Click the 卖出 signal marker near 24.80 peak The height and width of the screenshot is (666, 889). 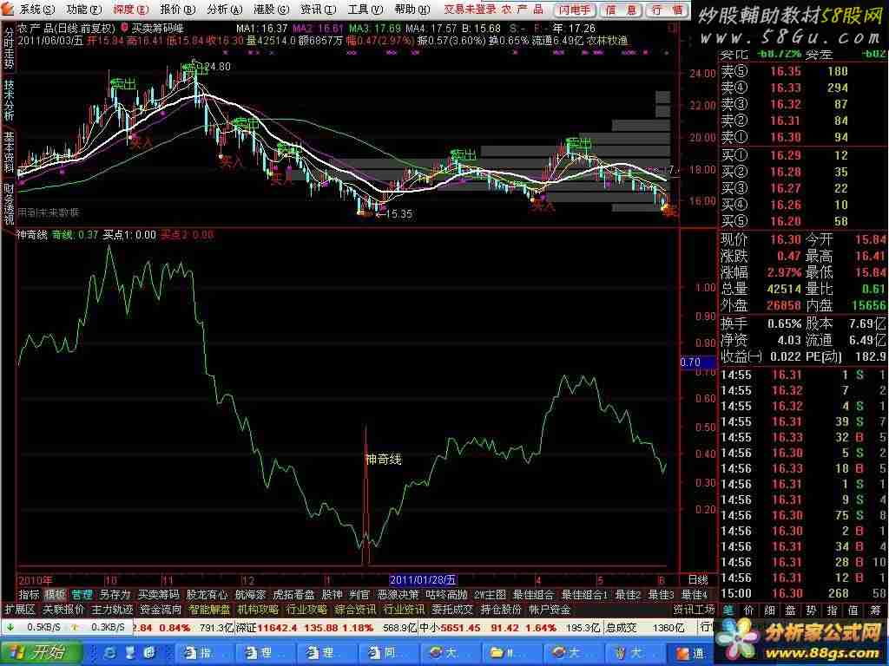click(x=193, y=68)
